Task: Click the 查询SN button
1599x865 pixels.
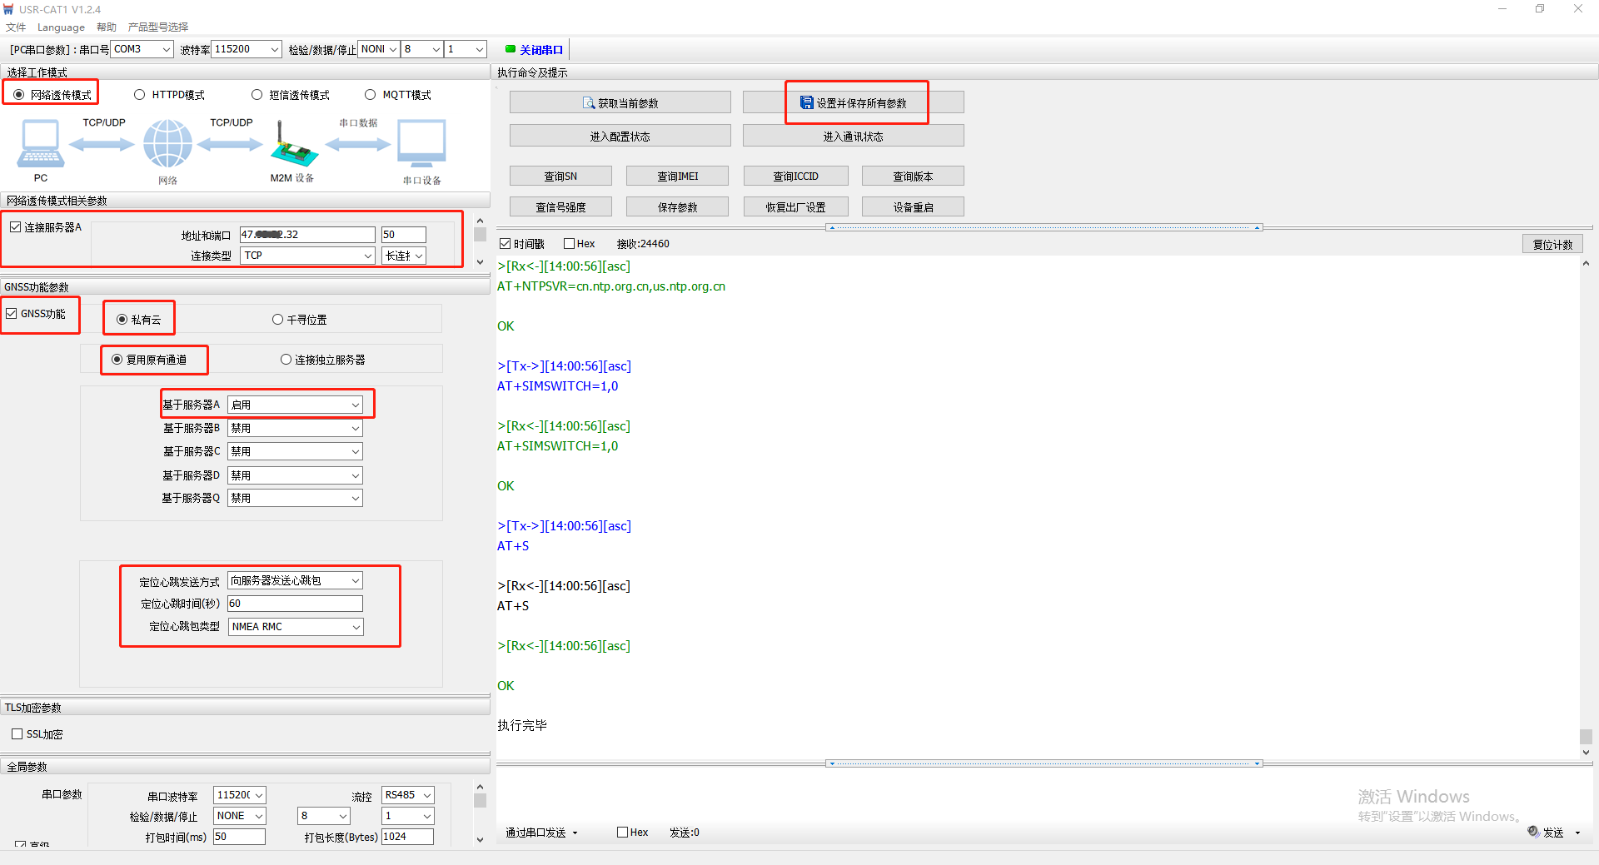Action: [560, 176]
